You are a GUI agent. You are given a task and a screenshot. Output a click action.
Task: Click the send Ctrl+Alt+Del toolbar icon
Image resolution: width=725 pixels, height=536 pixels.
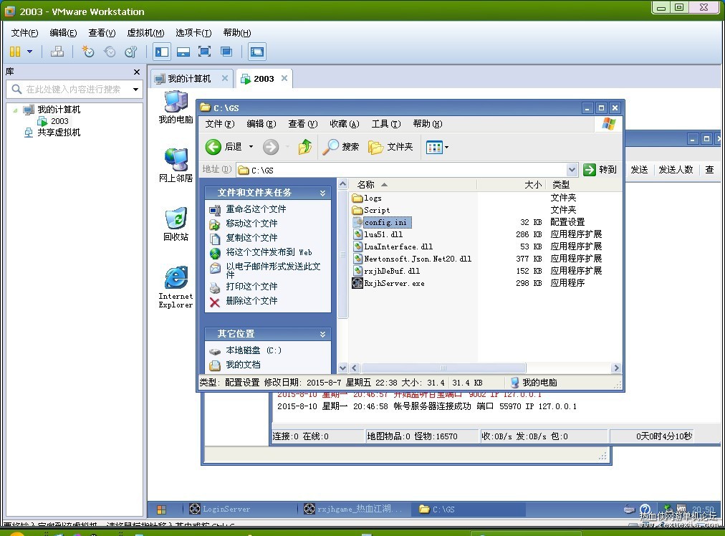click(57, 52)
